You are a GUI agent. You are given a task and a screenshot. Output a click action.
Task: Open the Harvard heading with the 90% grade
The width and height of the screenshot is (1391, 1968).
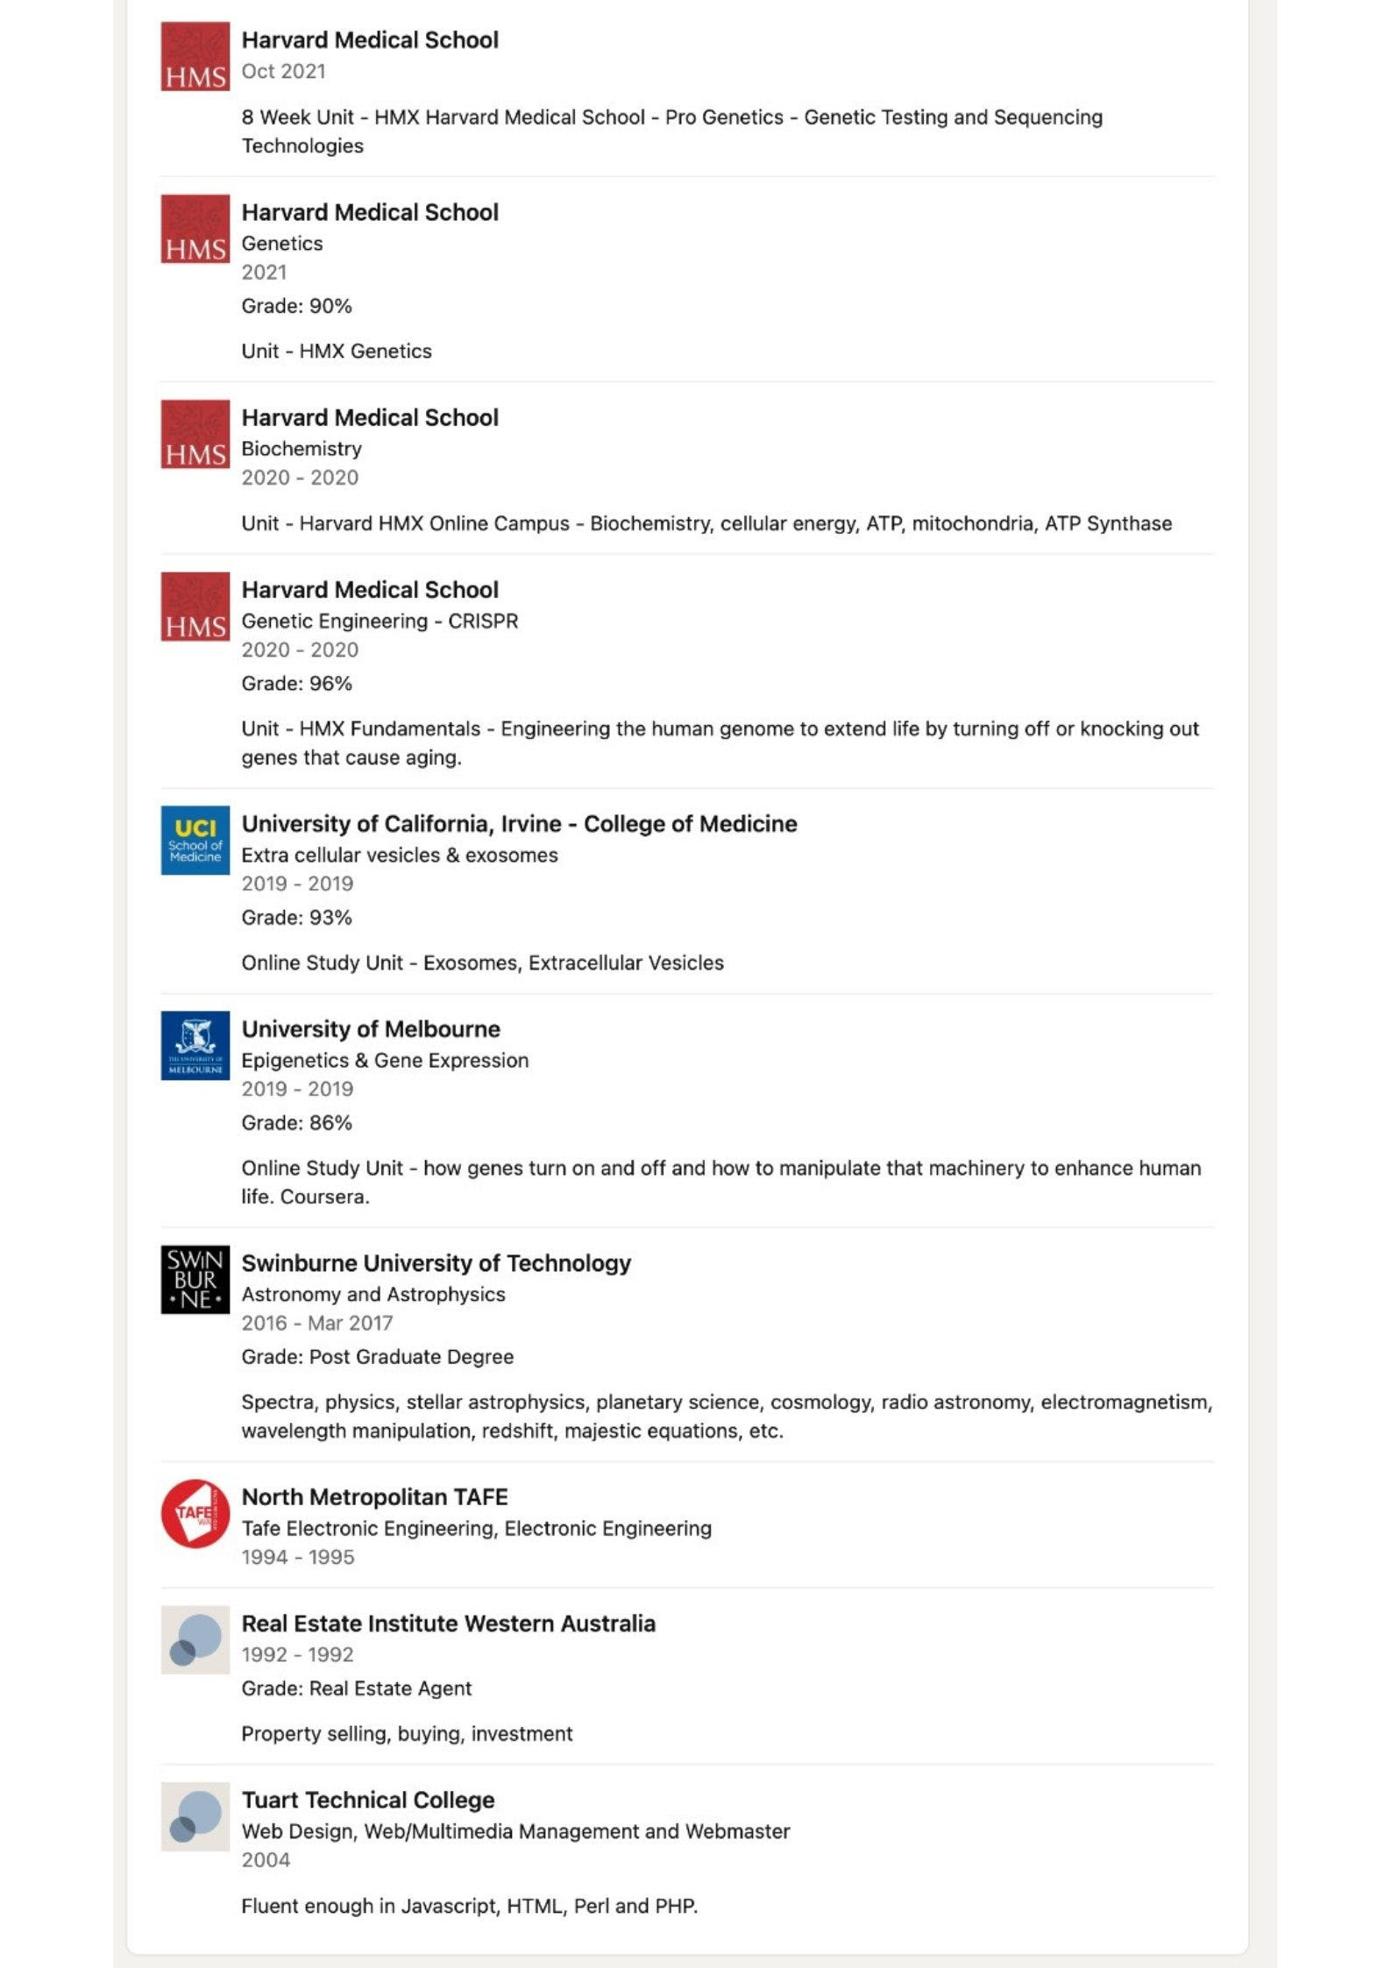click(x=370, y=212)
